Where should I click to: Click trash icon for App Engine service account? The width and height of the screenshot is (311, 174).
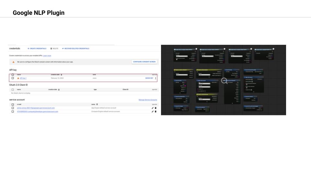[155, 108]
